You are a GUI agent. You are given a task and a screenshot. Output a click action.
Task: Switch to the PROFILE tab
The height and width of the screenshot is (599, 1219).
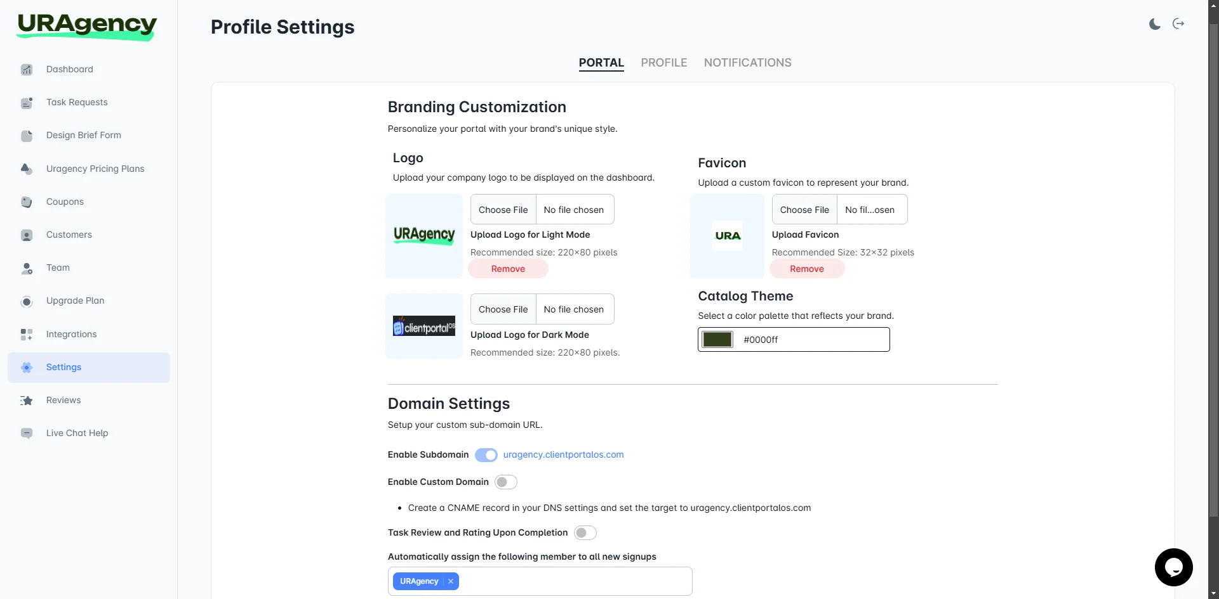pos(663,63)
